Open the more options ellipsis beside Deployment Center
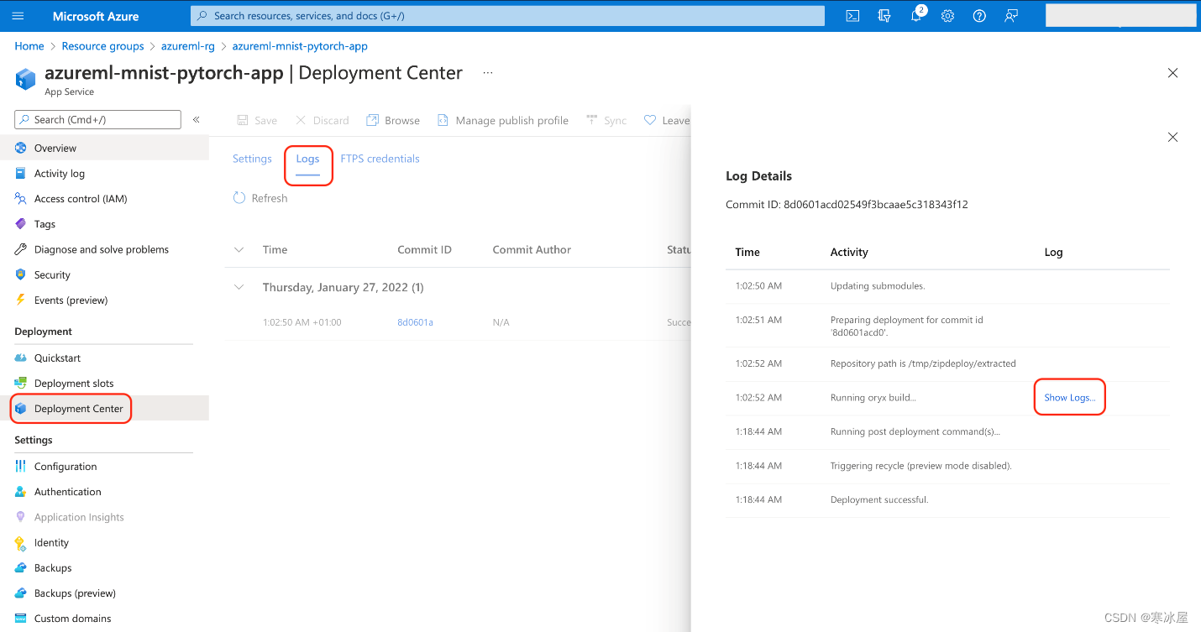This screenshot has width=1201, height=632. [x=488, y=73]
